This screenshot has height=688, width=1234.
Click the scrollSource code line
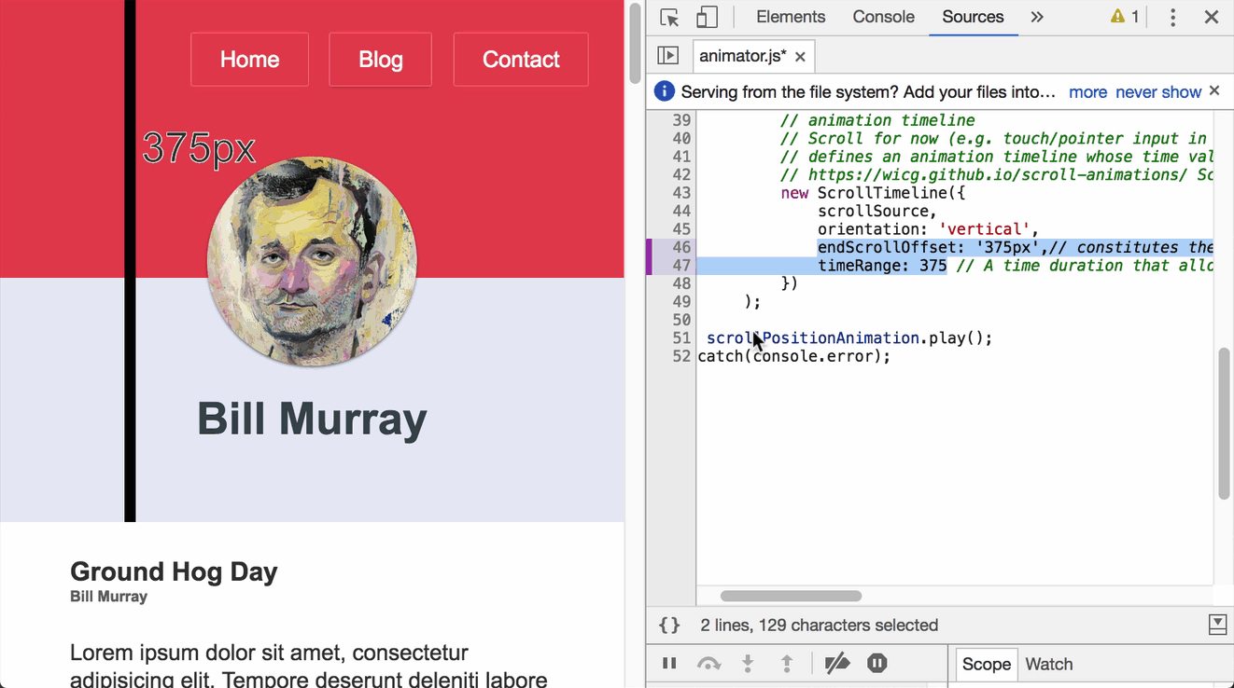coord(876,211)
